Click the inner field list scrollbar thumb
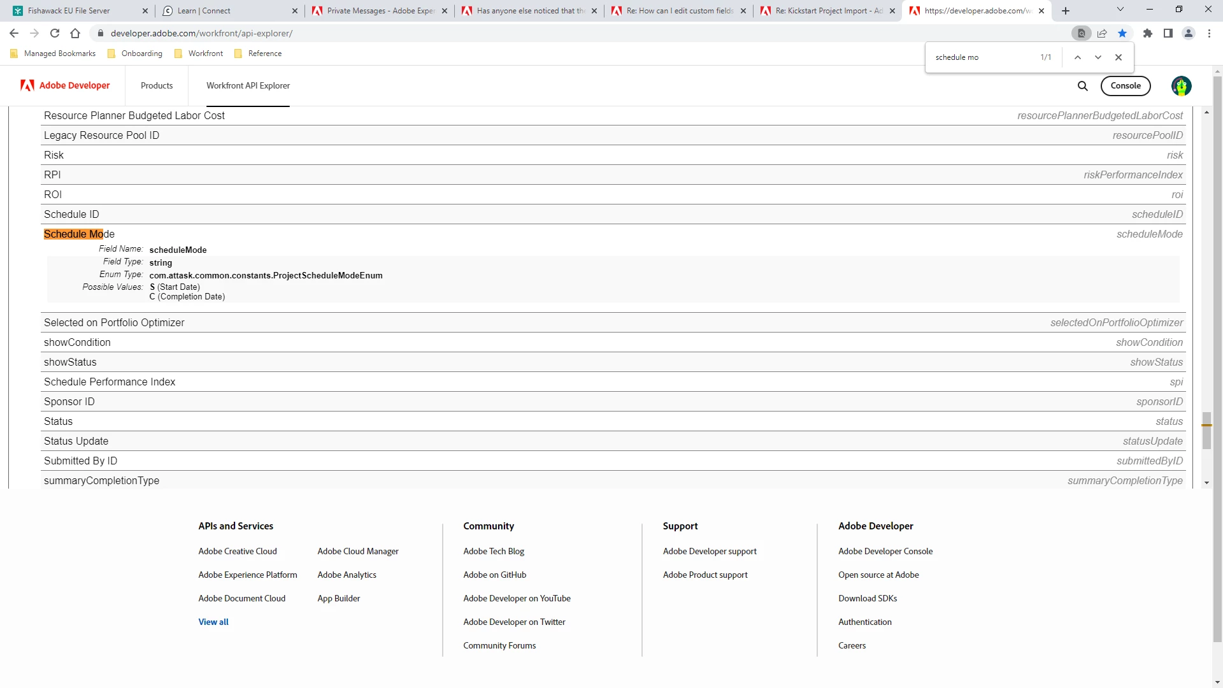 point(1206,431)
